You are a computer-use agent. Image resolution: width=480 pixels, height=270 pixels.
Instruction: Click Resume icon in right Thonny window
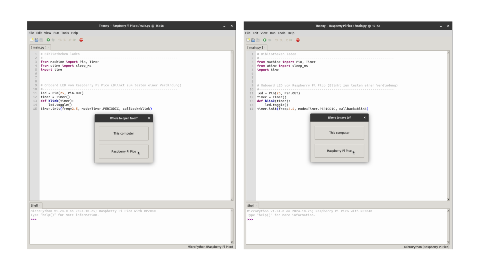pyautogui.click(x=291, y=40)
